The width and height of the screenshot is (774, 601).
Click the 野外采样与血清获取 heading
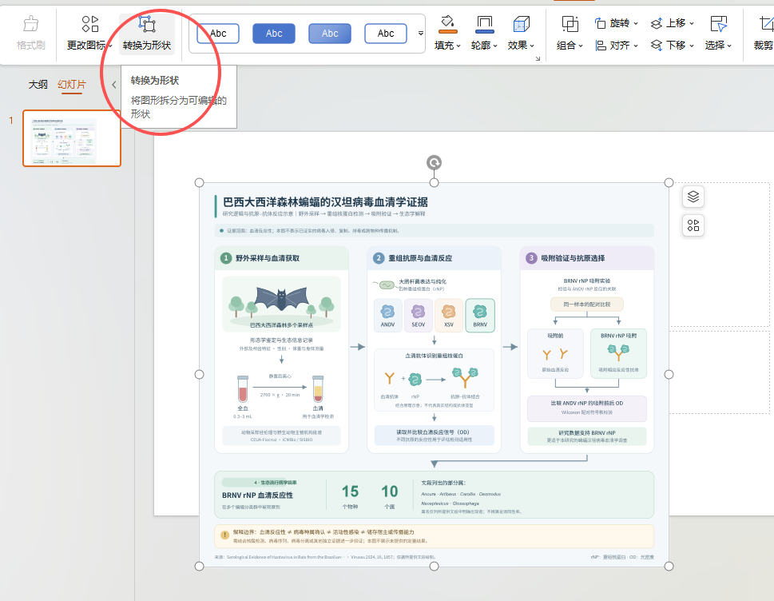tap(267, 258)
